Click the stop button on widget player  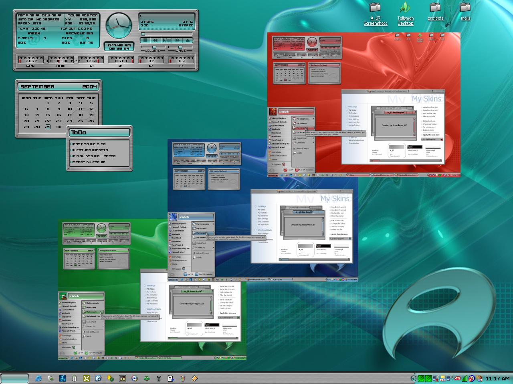click(145, 40)
